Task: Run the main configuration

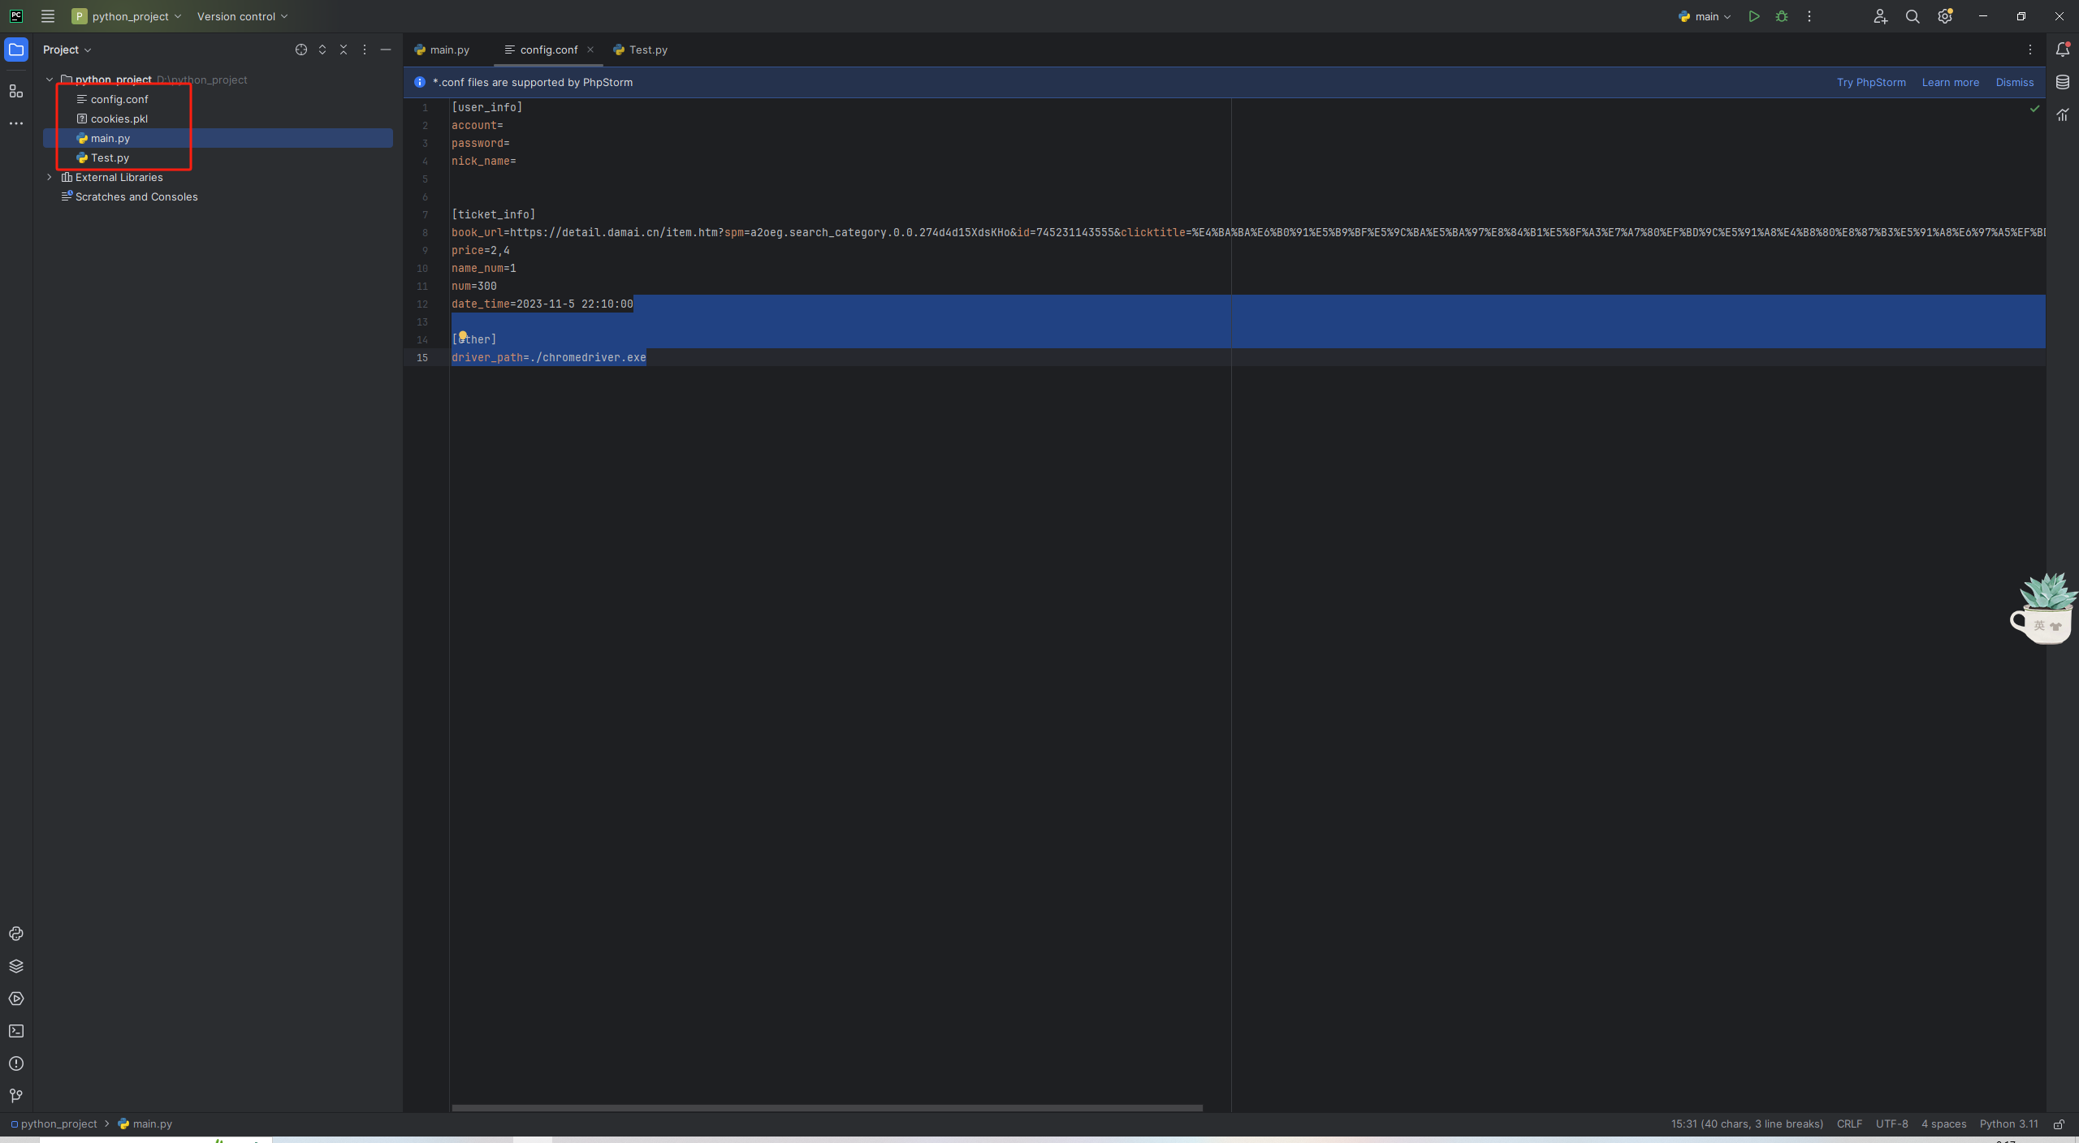Action: (1753, 16)
